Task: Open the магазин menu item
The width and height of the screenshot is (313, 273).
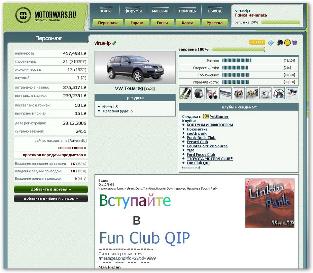Action: coord(160,11)
